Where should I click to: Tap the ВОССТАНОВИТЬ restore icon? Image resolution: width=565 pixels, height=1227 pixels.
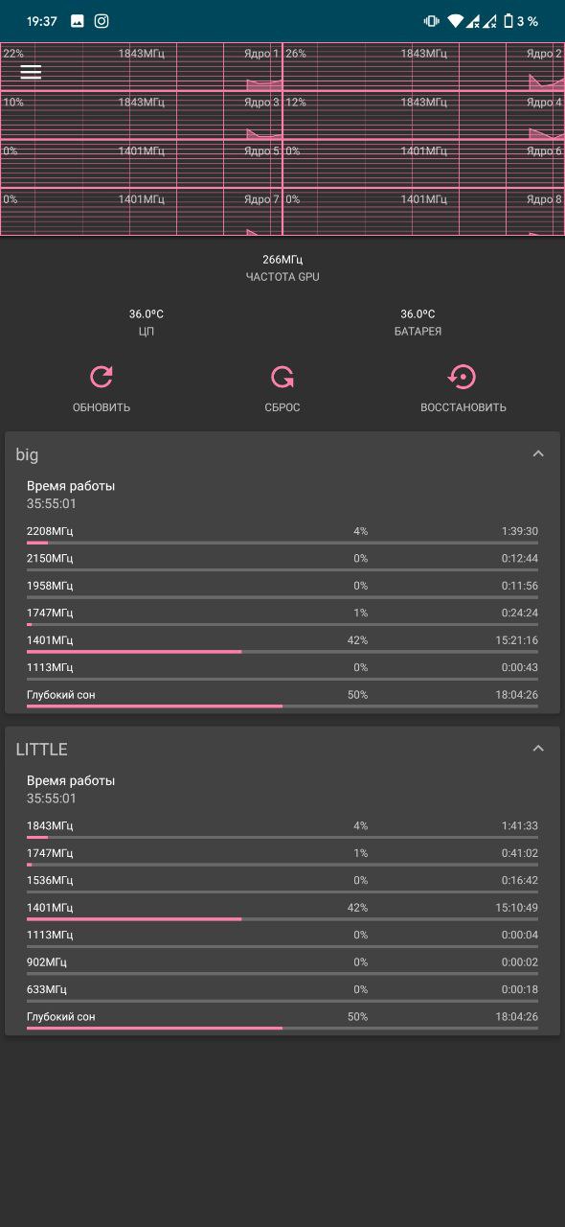point(463,377)
